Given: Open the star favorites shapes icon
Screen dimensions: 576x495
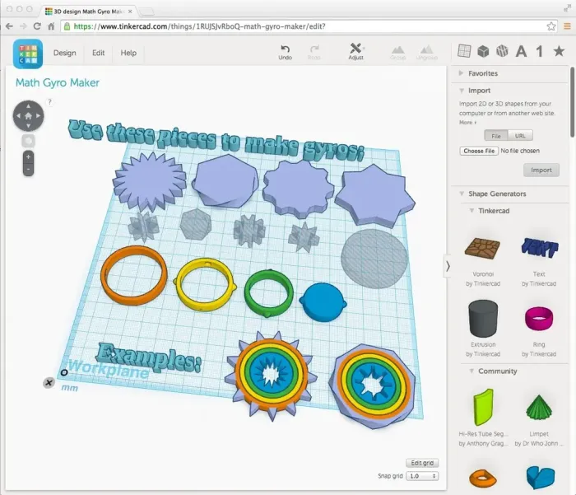Looking at the screenshot, I should point(559,51).
